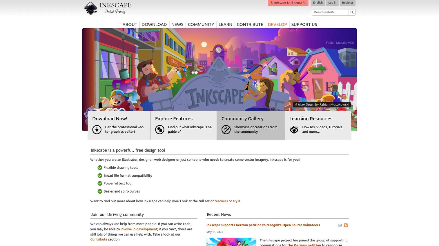Open the English language selector
The image size is (439, 246).
(318, 3)
